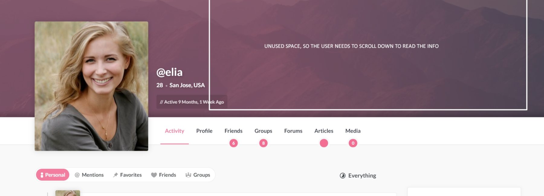Click the pin icon beside Favorites
This screenshot has width=544, height=196.
click(115, 175)
